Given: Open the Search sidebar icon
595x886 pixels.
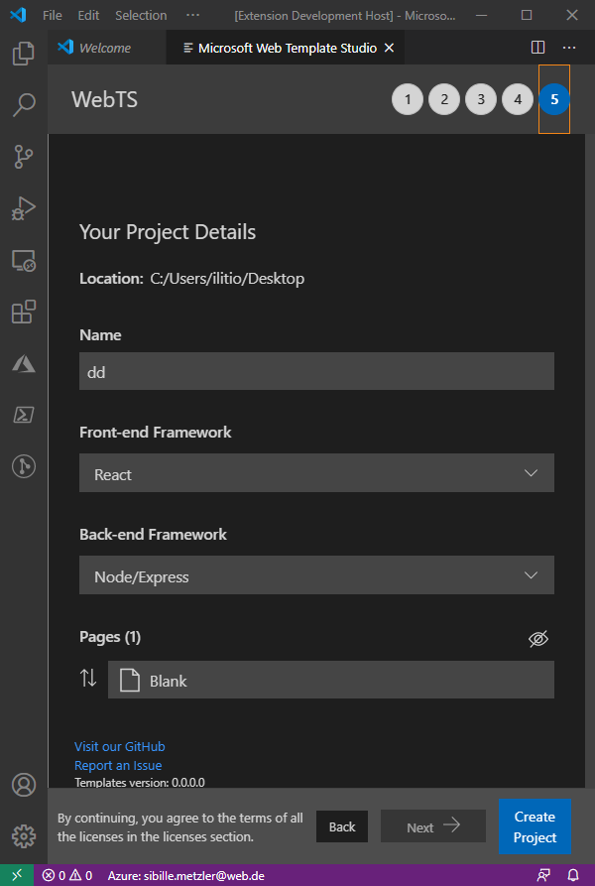Looking at the screenshot, I should 24,103.
